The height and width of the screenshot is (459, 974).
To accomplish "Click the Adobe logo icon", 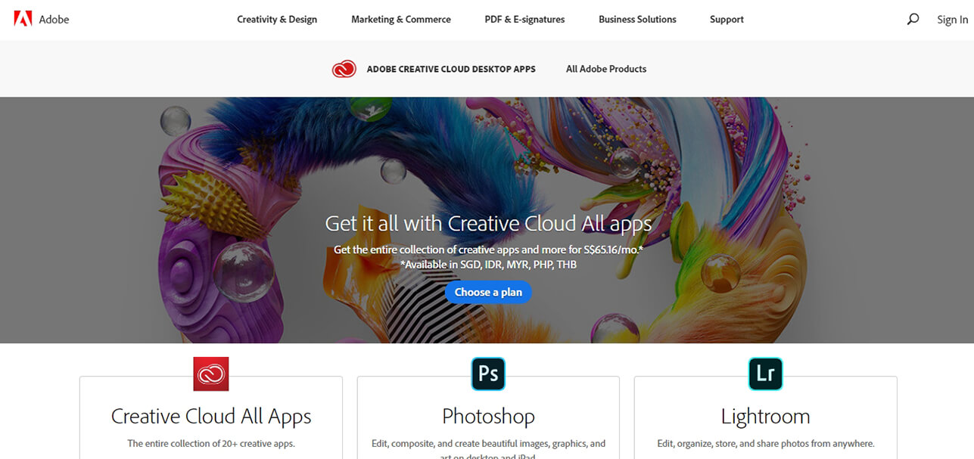I will click(23, 19).
